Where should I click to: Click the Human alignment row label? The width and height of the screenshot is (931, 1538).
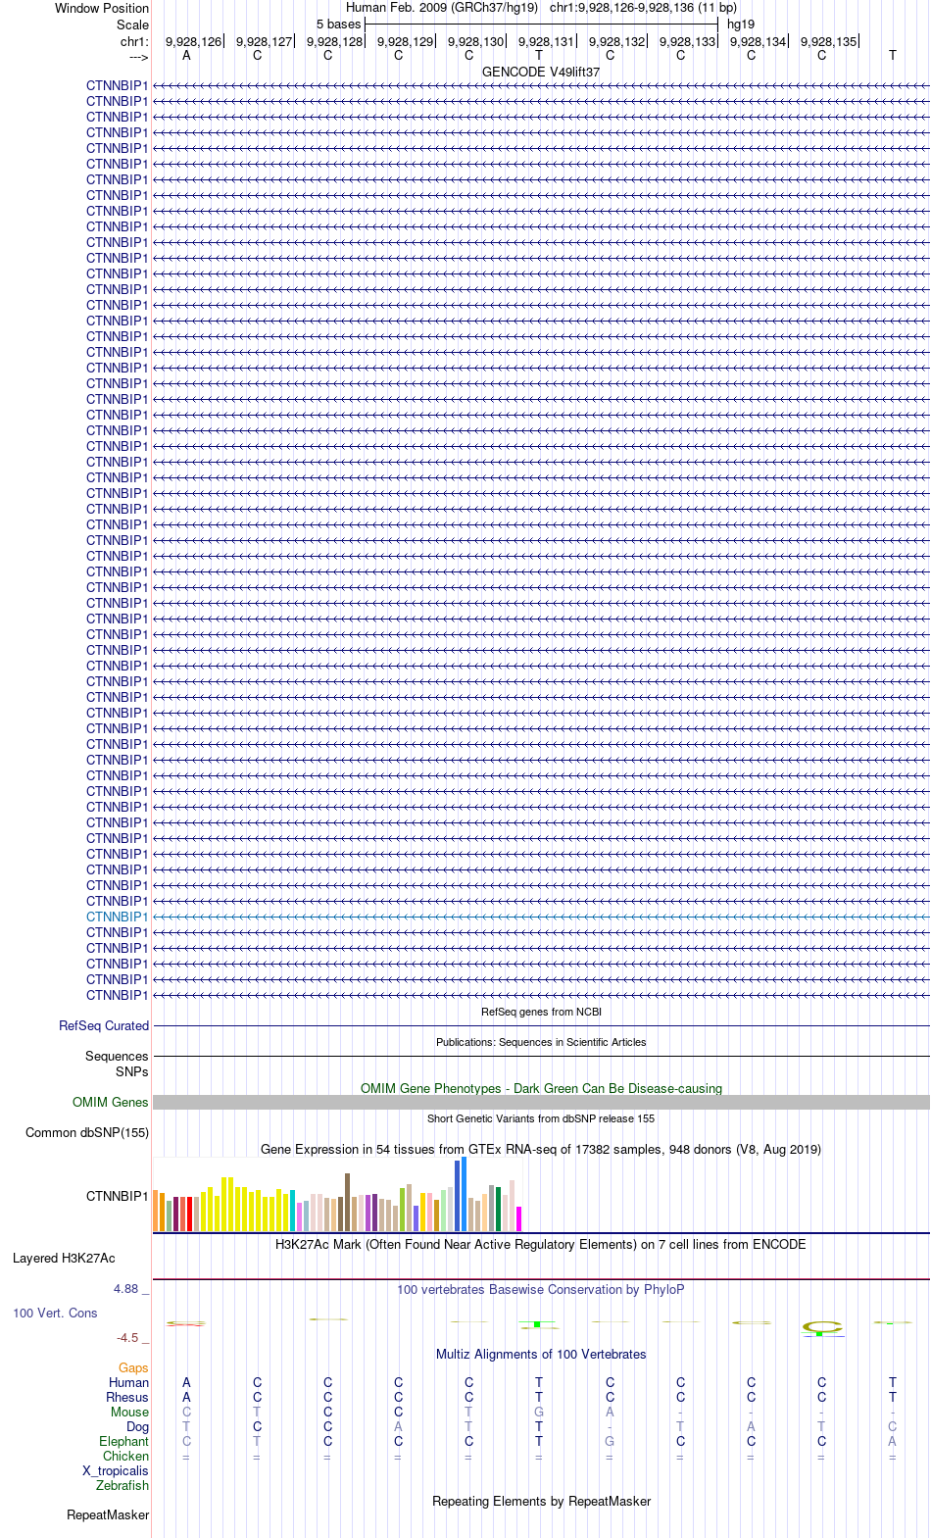[128, 1382]
